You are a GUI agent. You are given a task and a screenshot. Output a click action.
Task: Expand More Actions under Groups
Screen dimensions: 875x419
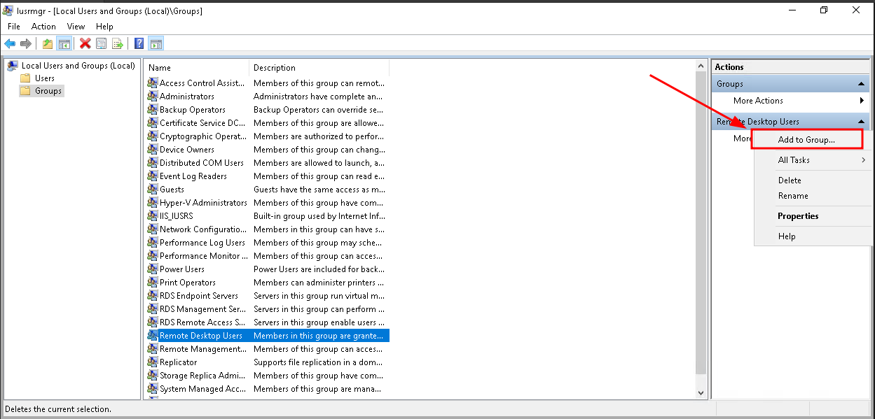pyautogui.click(x=758, y=101)
